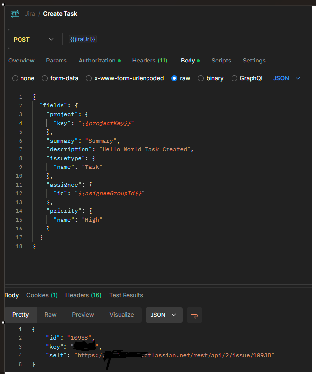
Task: Select the GraphQL body type
Action: click(x=248, y=78)
